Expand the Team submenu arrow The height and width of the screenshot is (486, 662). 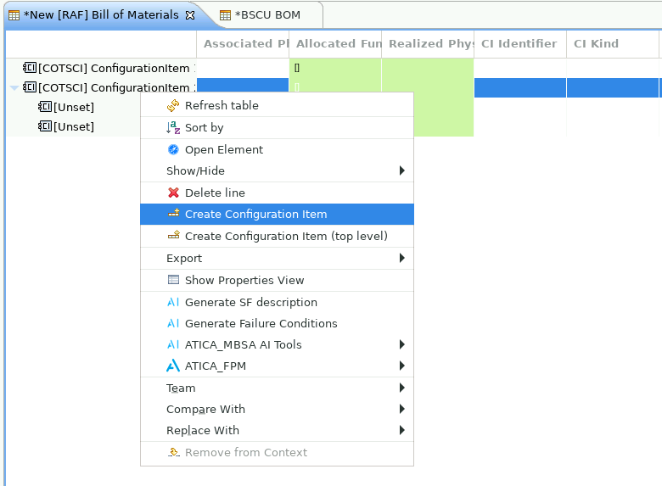tap(402, 388)
